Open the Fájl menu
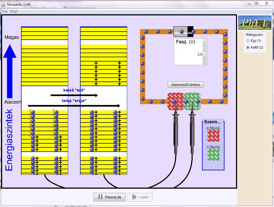274x207 pixels. point(5,11)
